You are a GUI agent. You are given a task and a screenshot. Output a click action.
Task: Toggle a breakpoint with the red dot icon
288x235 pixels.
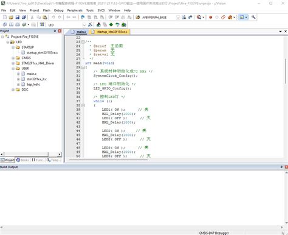211,17
